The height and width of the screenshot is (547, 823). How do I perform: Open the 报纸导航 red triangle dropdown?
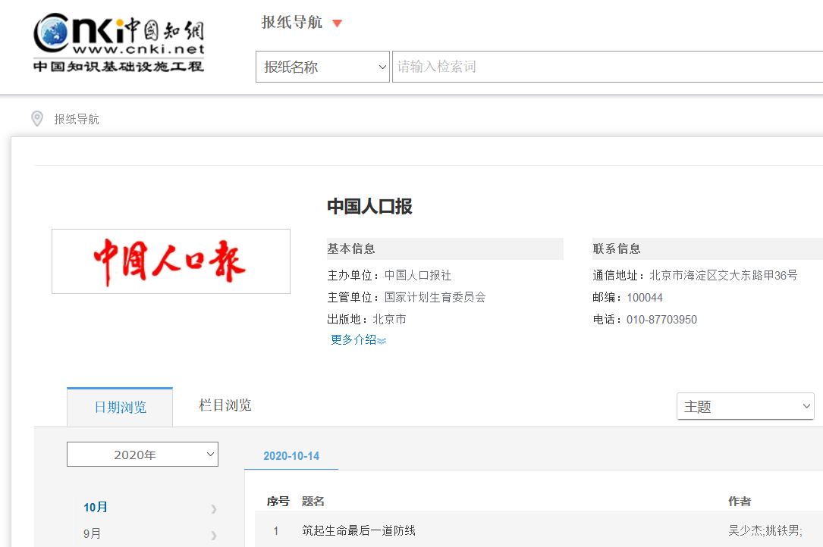338,23
